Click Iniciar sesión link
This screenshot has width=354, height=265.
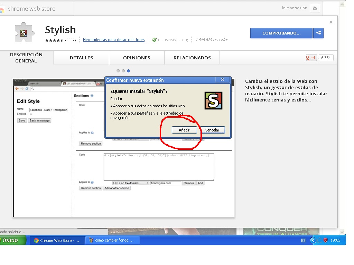pos(295,8)
